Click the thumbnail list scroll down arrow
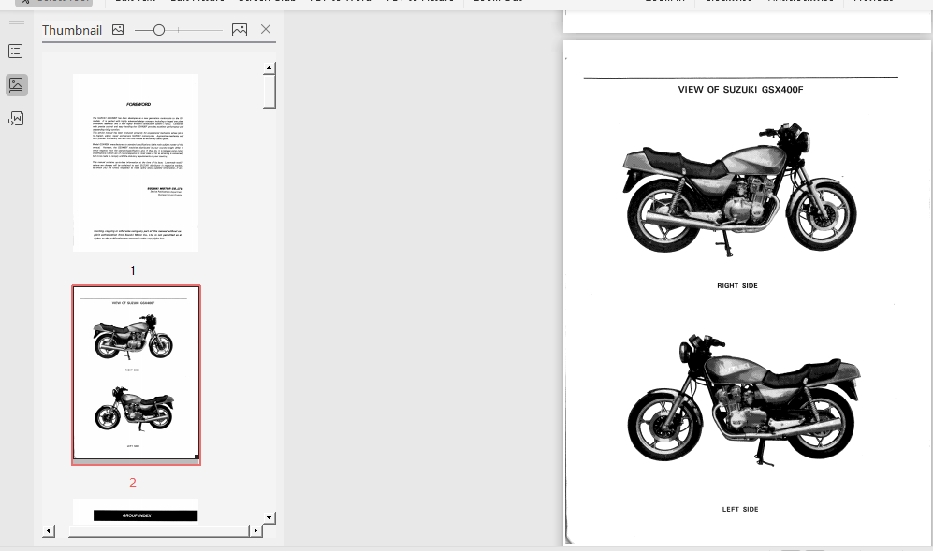The image size is (933, 551). [269, 517]
